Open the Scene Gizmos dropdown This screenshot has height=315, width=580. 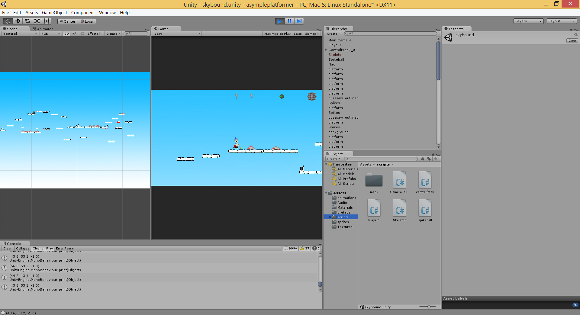[113, 34]
